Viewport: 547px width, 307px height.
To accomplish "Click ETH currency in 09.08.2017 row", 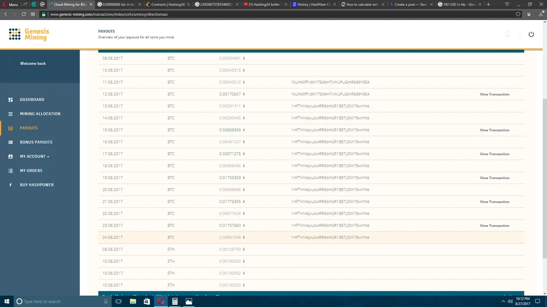I will pos(171,249).
